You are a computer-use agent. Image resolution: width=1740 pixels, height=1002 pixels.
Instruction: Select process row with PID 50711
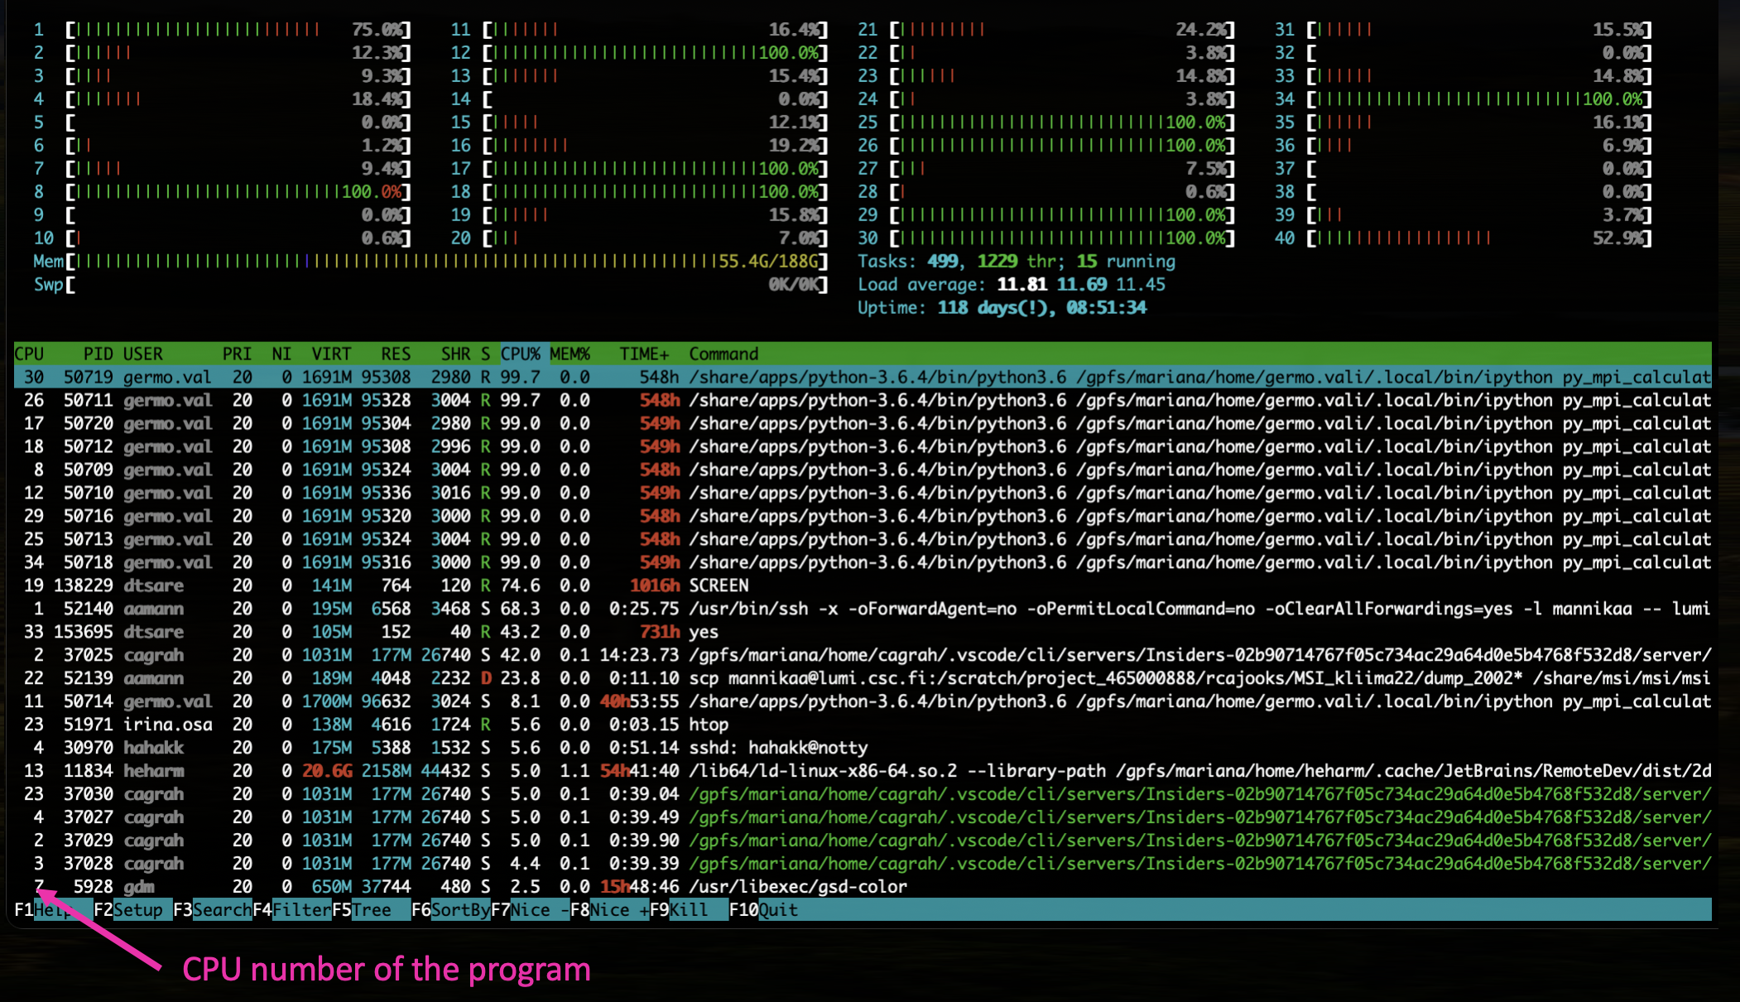pos(863,400)
